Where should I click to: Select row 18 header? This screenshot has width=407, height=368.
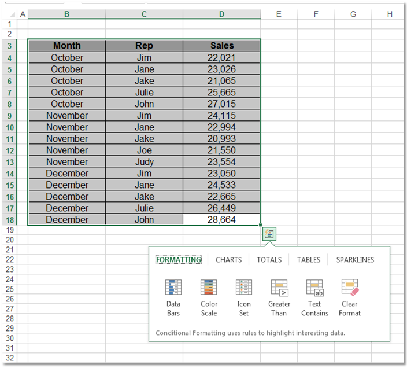click(10, 220)
